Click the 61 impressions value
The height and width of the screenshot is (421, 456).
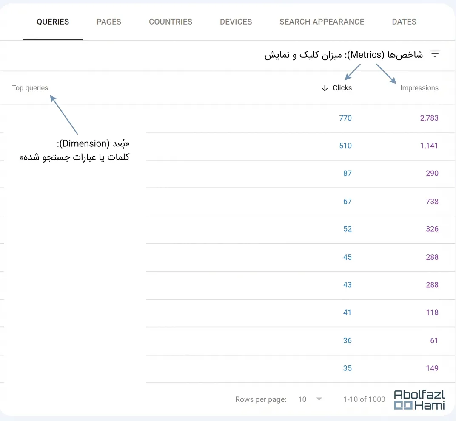click(433, 340)
